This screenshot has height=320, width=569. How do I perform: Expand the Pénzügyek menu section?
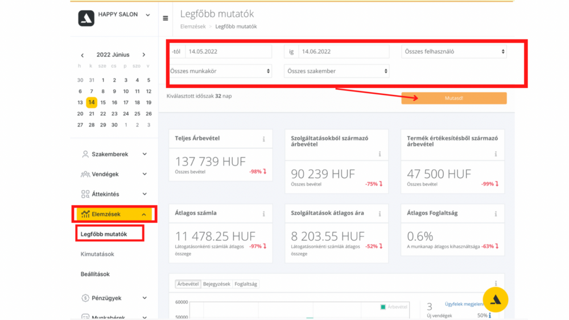145,298
